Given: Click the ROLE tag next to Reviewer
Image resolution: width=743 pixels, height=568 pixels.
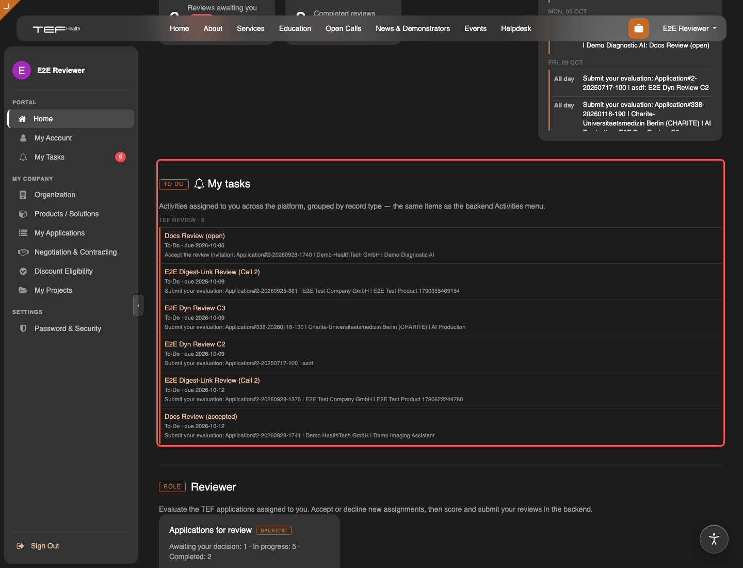Looking at the screenshot, I should pos(172,486).
